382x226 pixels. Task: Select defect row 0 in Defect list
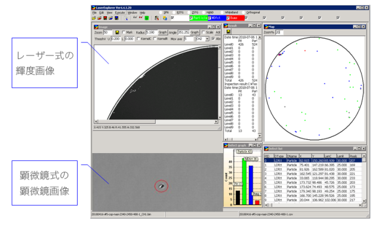pyautogui.click(x=313, y=161)
